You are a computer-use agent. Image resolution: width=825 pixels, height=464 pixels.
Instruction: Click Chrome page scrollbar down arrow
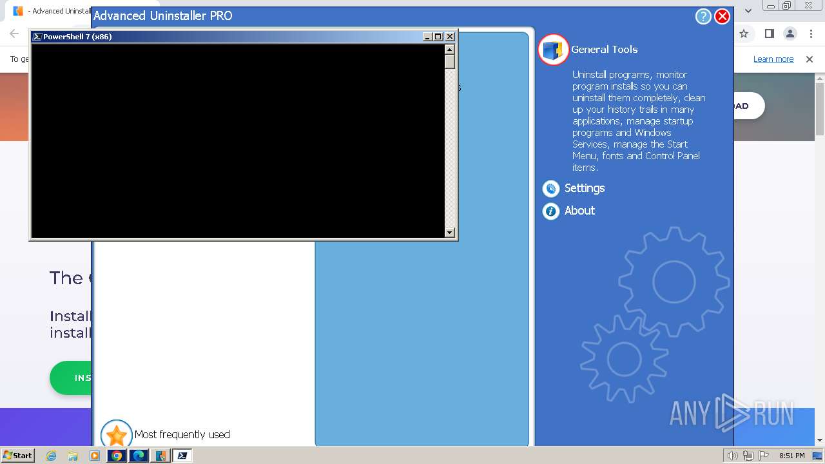coord(820,440)
